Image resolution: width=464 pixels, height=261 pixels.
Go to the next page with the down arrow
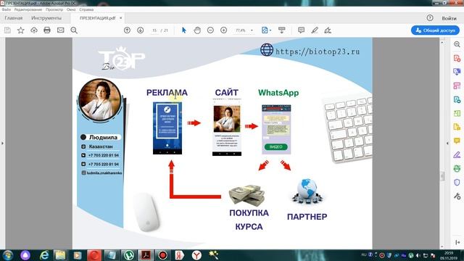tap(140, 30)
